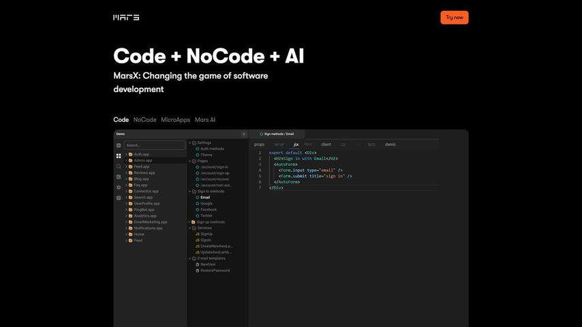Switch to the NoCode tab
This screenshot has height=327, width=582.
tap(144, 119)
